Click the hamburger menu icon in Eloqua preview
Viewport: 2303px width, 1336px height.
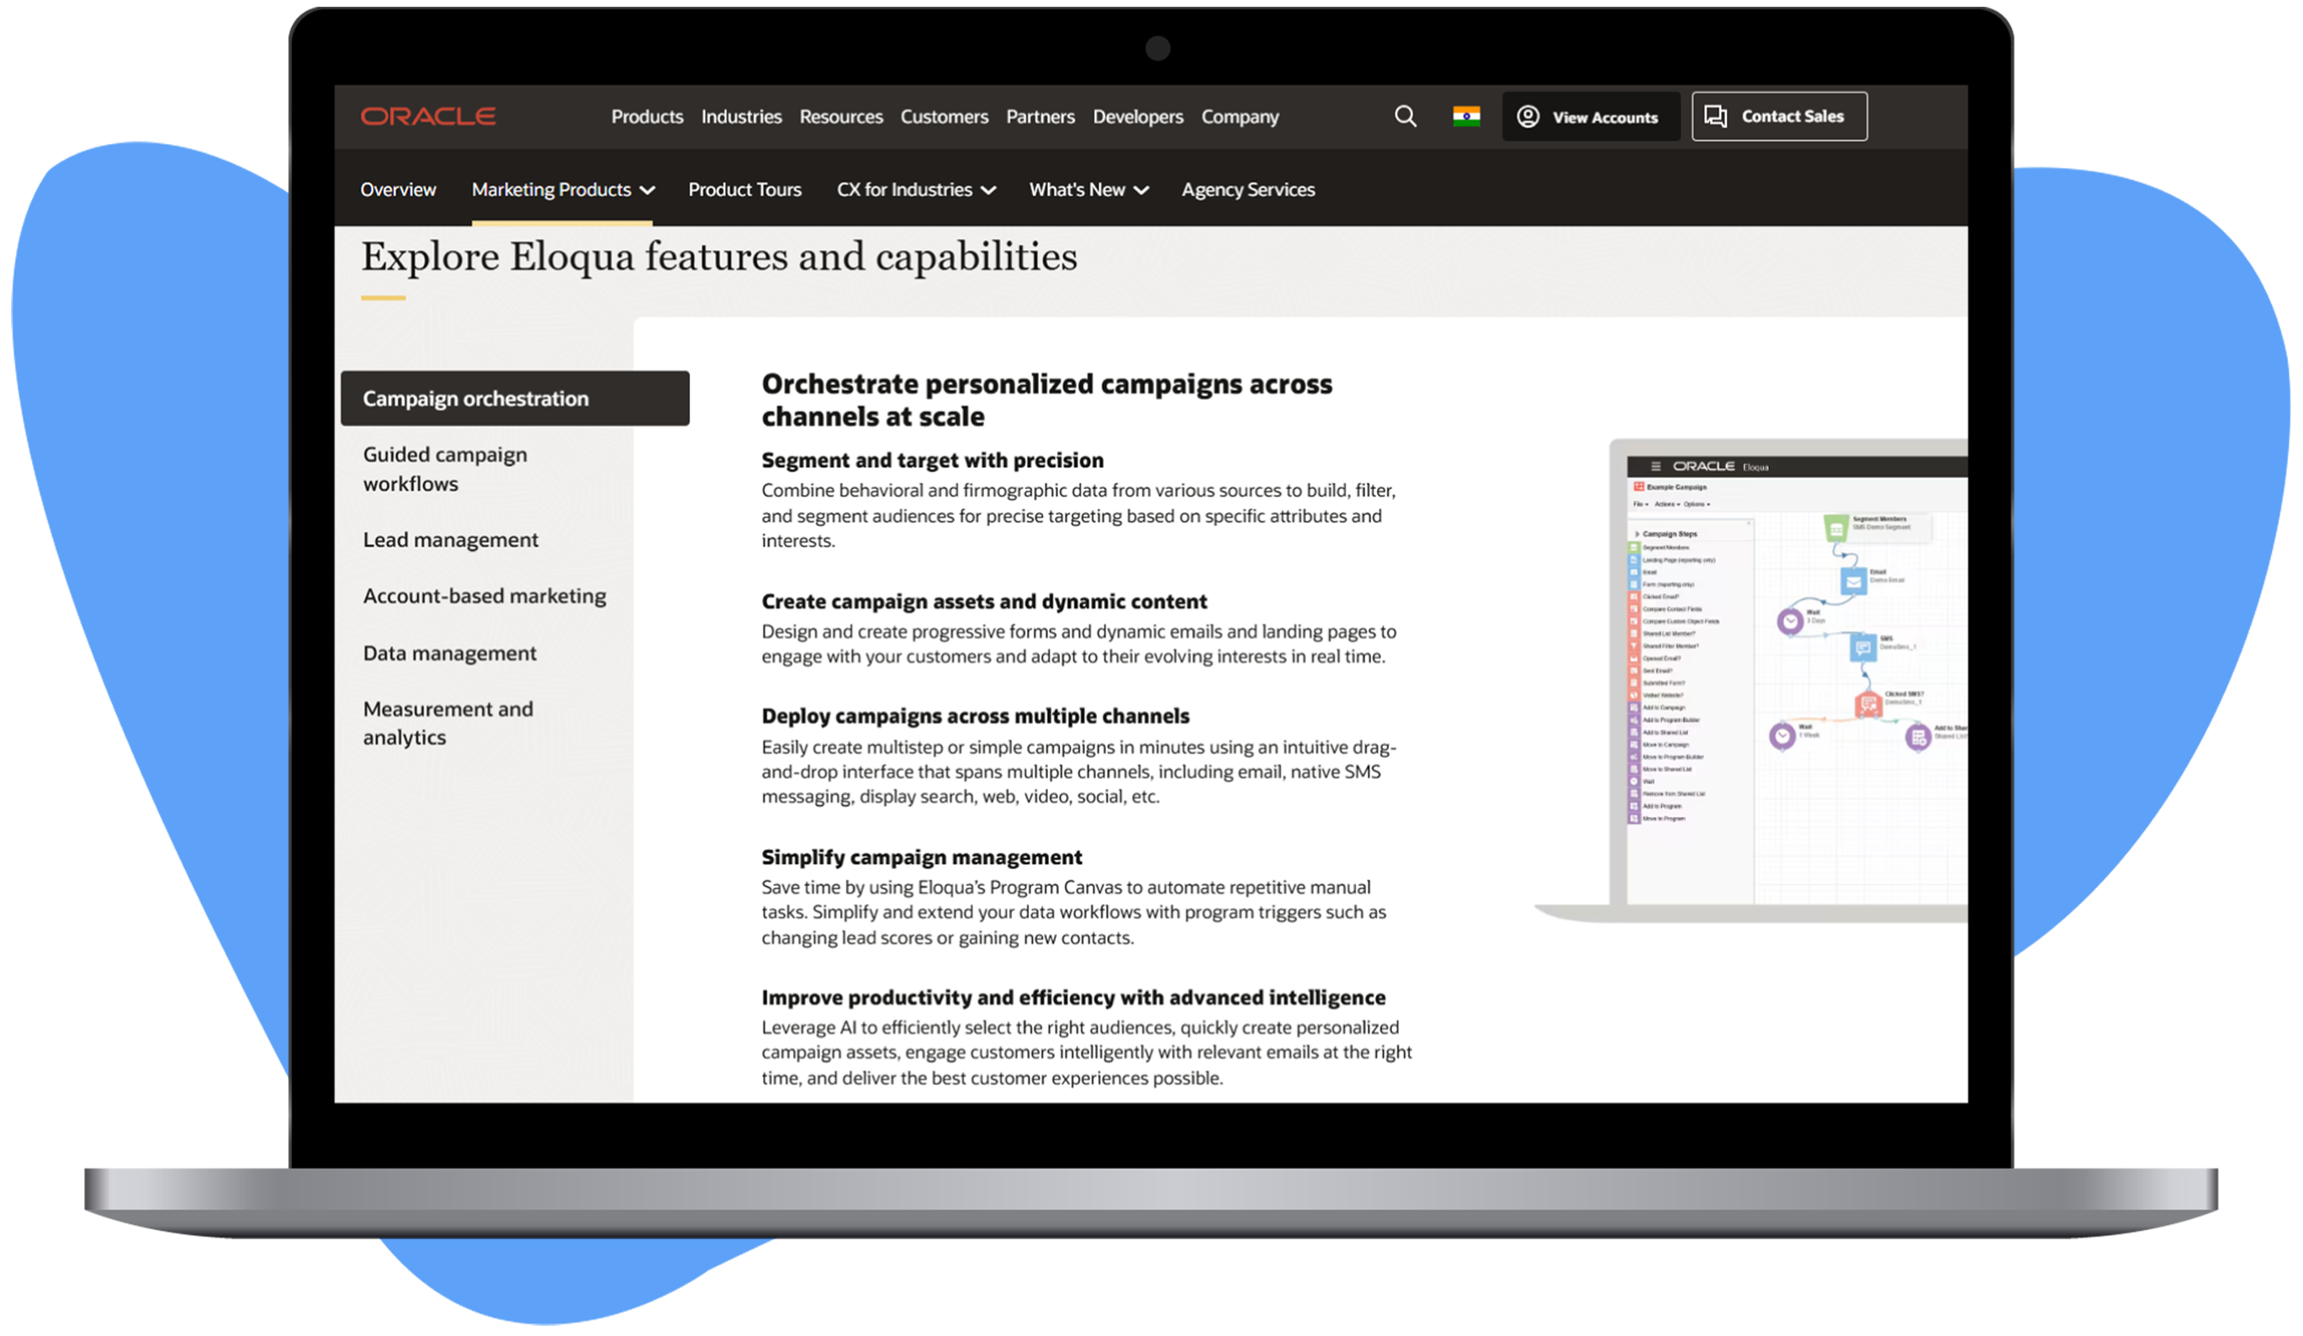click(x=1656, y=466)
